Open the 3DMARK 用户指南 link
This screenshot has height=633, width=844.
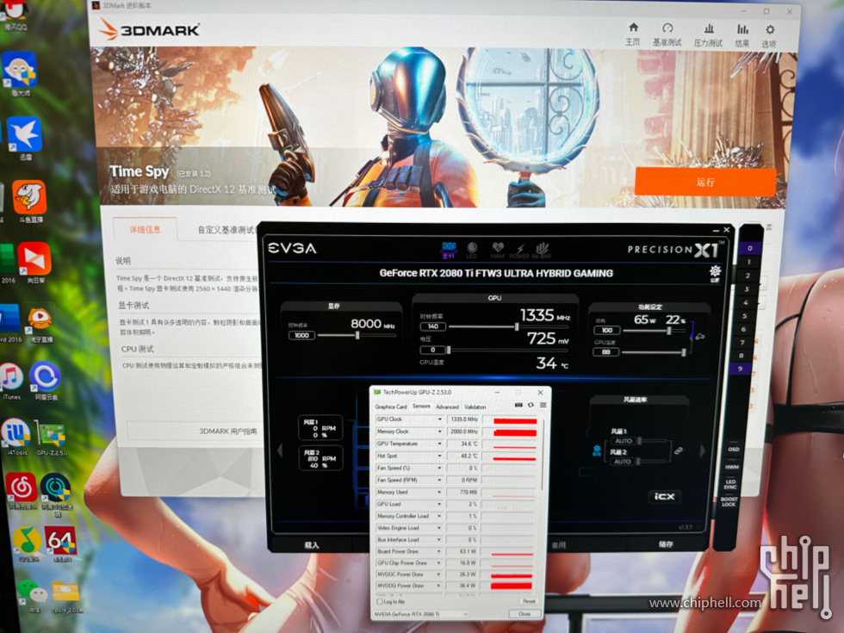click(x=227, y=431)
